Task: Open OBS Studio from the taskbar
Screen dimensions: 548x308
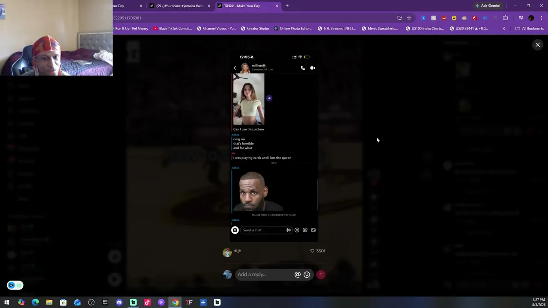Action: pyautogui.click(x=91, y=302)
